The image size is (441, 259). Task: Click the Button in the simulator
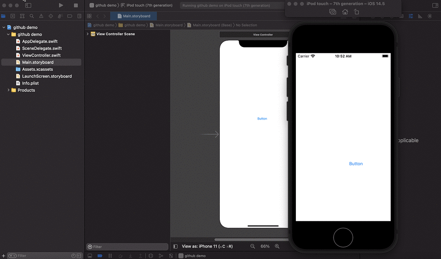point(356,164)
